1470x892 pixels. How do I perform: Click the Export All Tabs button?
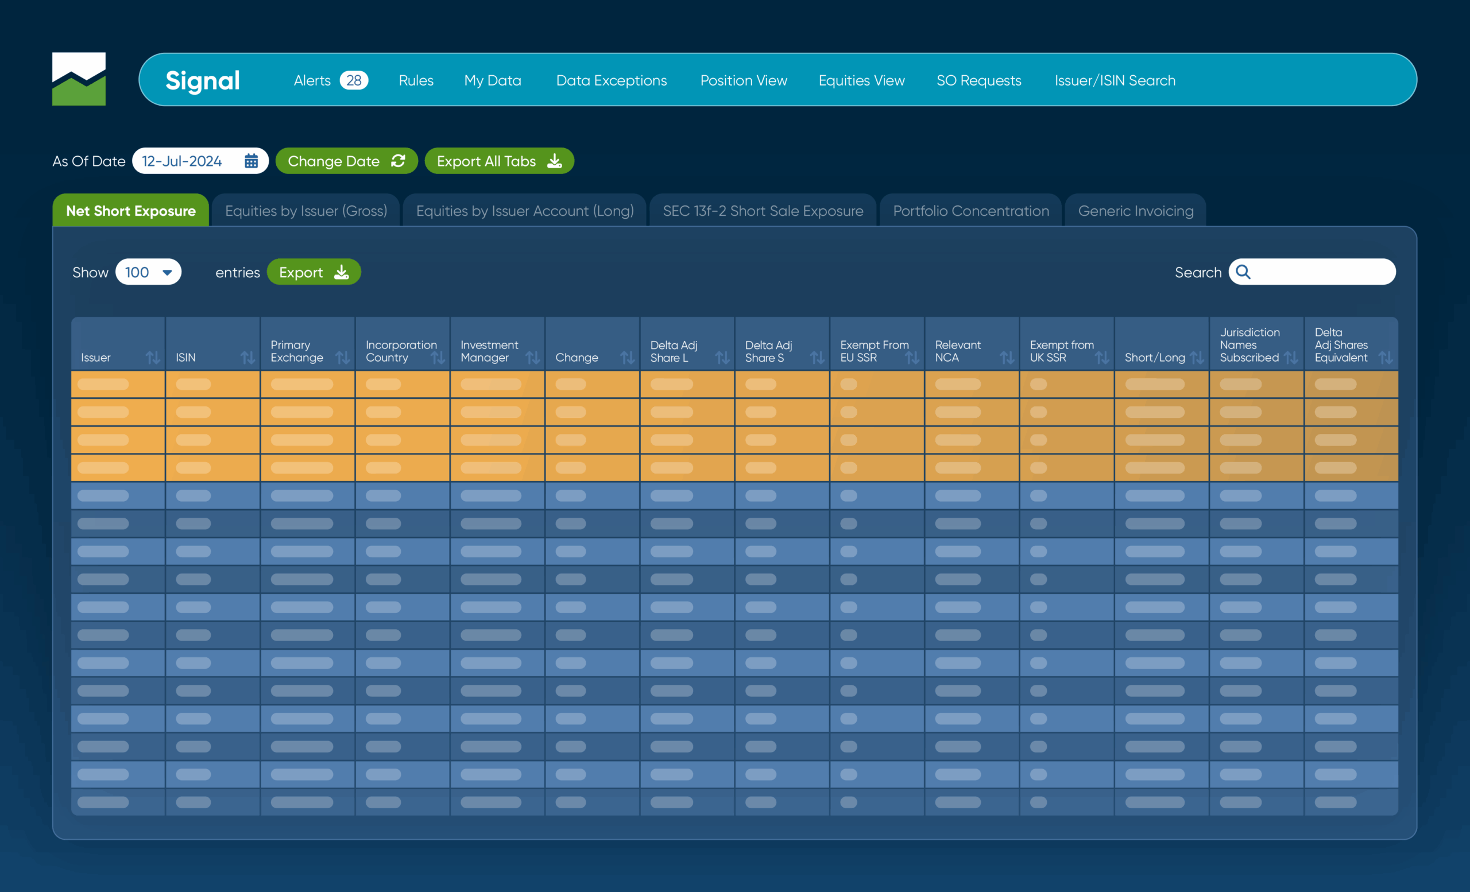point(499,161)
